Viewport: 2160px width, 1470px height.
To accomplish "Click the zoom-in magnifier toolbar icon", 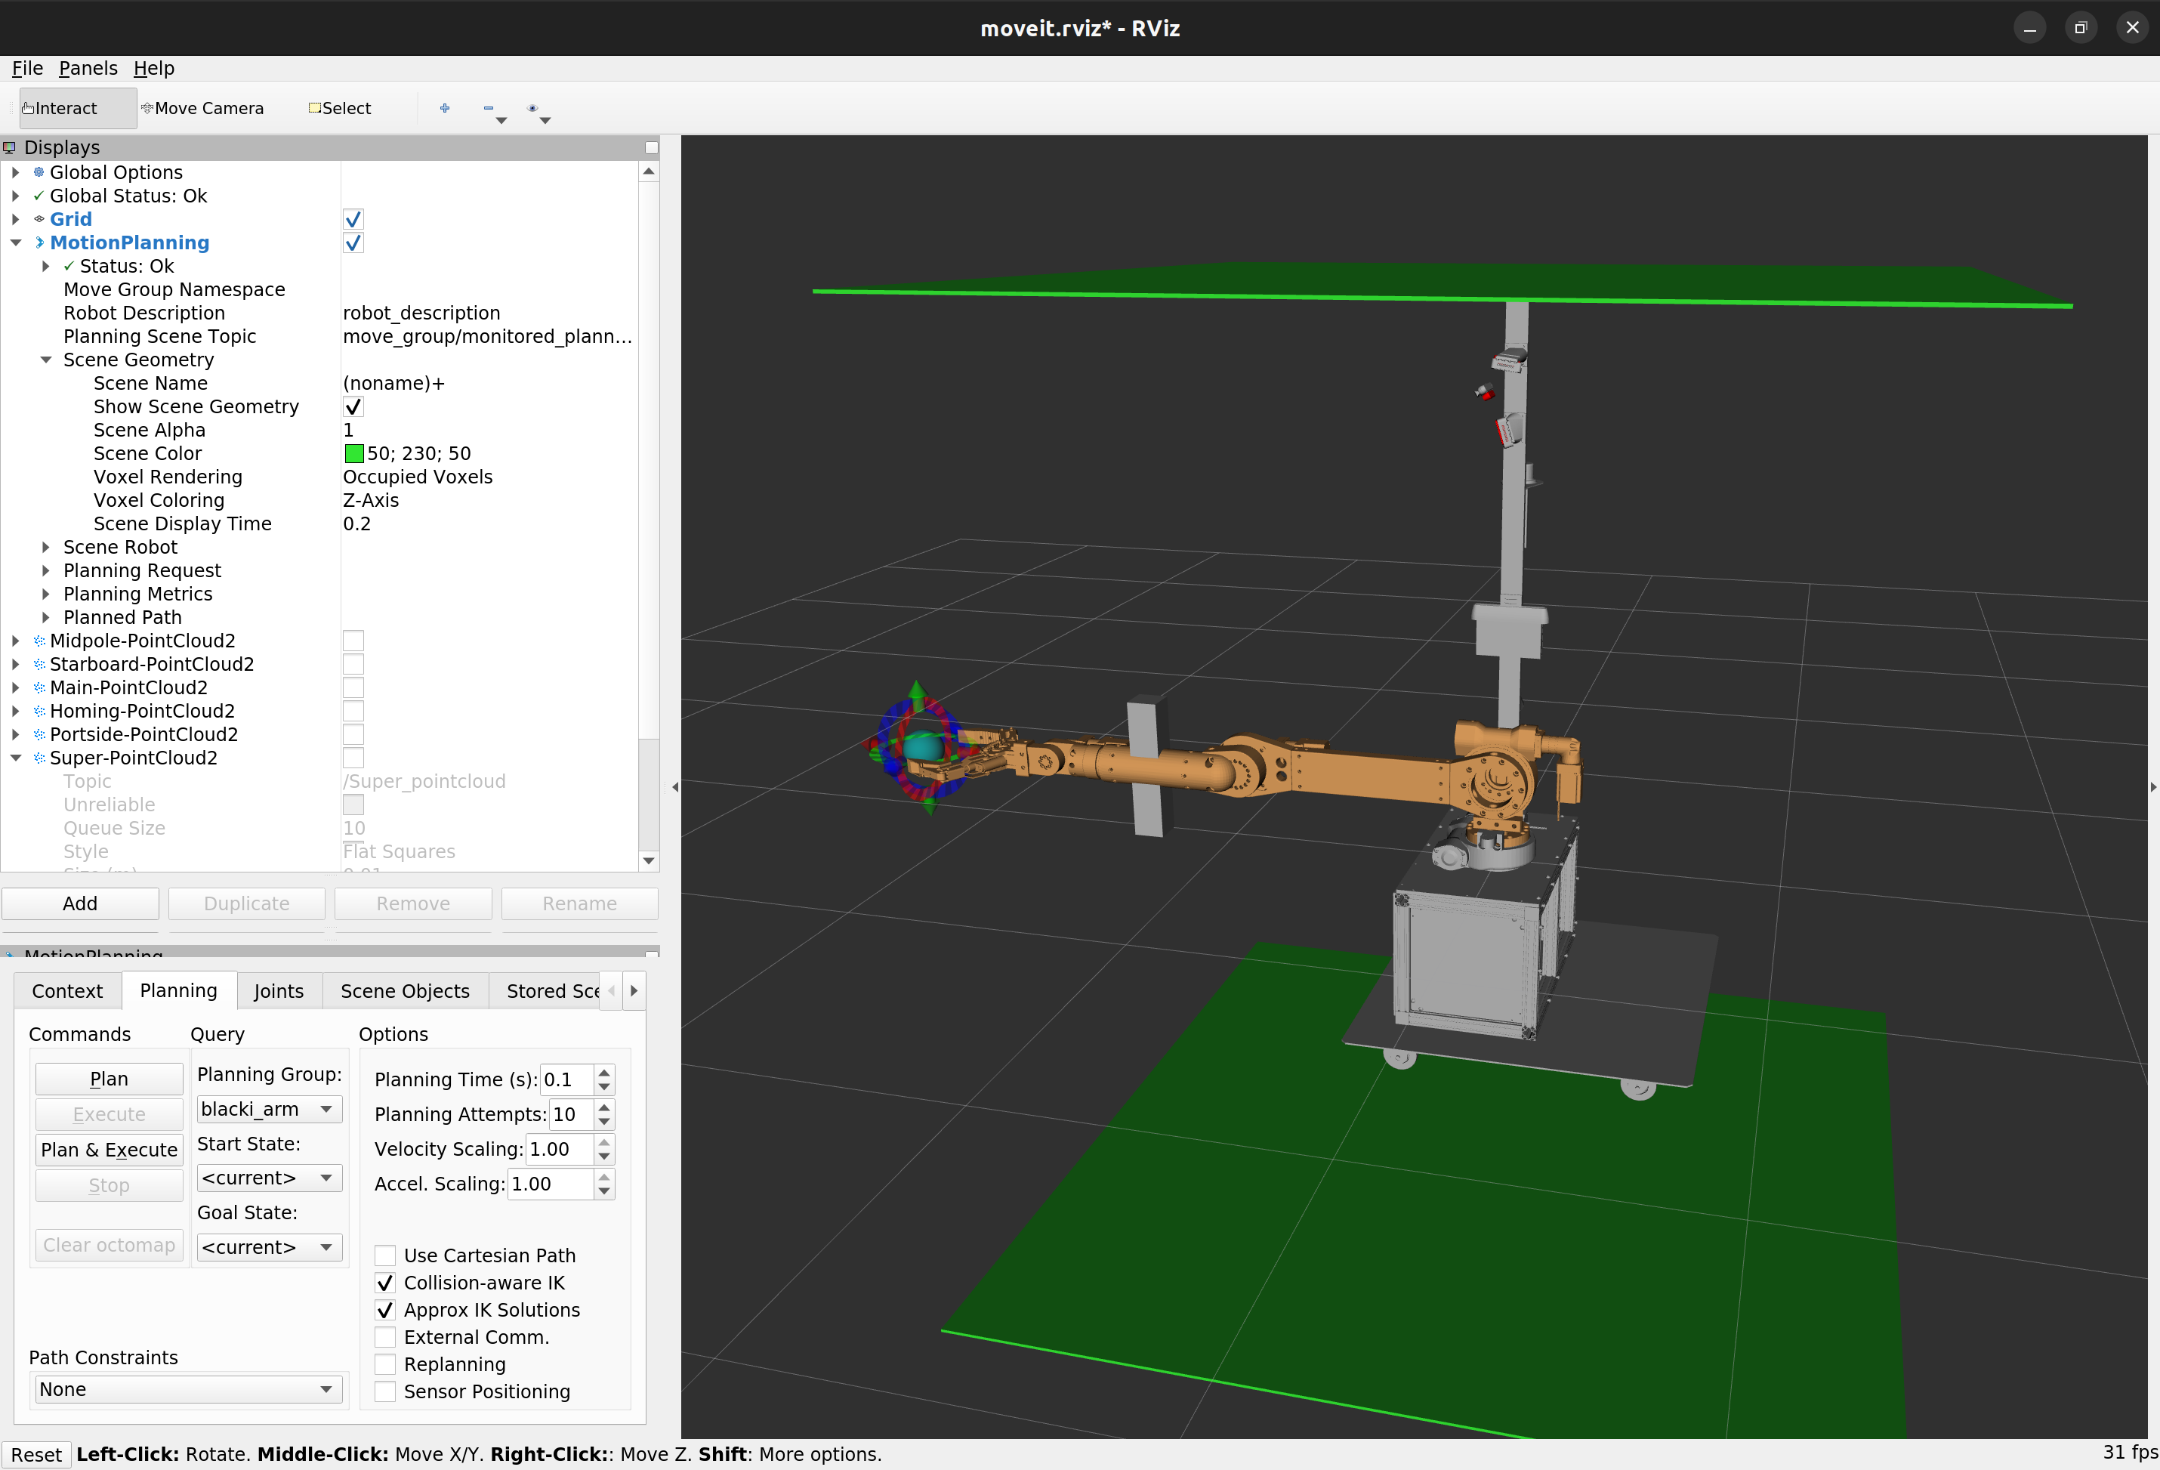I will pos(445,109).
